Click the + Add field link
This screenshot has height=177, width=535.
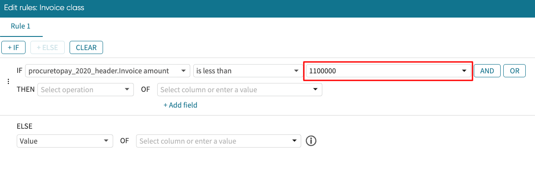pyautogui.click(x=180, y=105)
